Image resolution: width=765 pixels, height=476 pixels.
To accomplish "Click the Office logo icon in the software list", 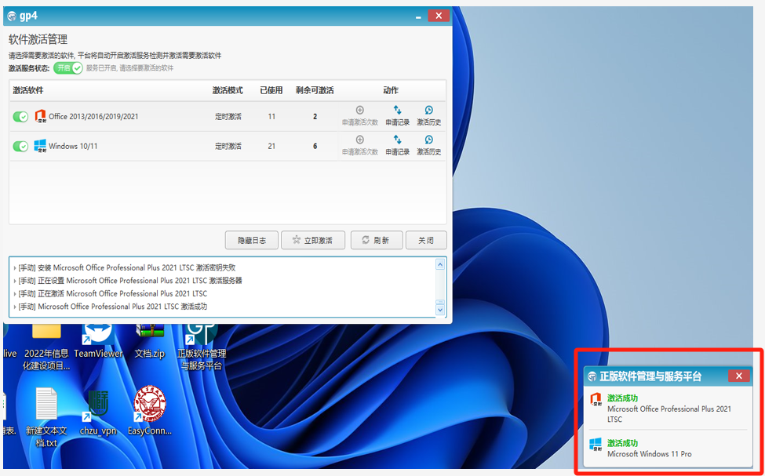I will [x=40, y=117].
